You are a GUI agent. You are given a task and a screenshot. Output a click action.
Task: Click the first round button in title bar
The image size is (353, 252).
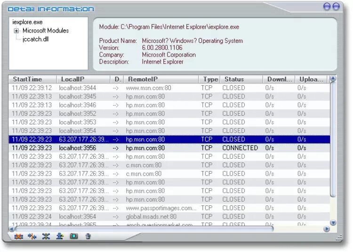click(x=327, y=7)
